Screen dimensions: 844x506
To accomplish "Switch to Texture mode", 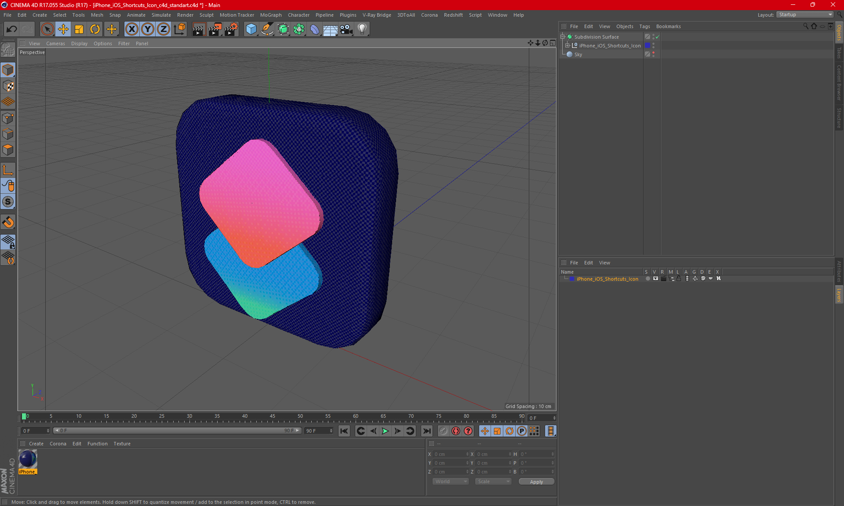I will pos(8,86).
